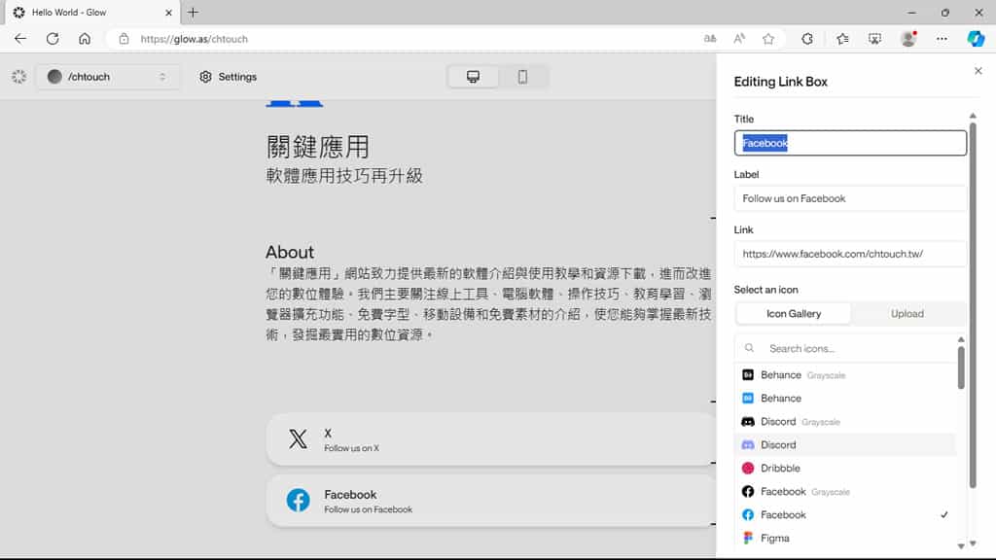This screenshot has width=996, height=560.
Task: Click icon list scroll down arrow
Action: 961,546
